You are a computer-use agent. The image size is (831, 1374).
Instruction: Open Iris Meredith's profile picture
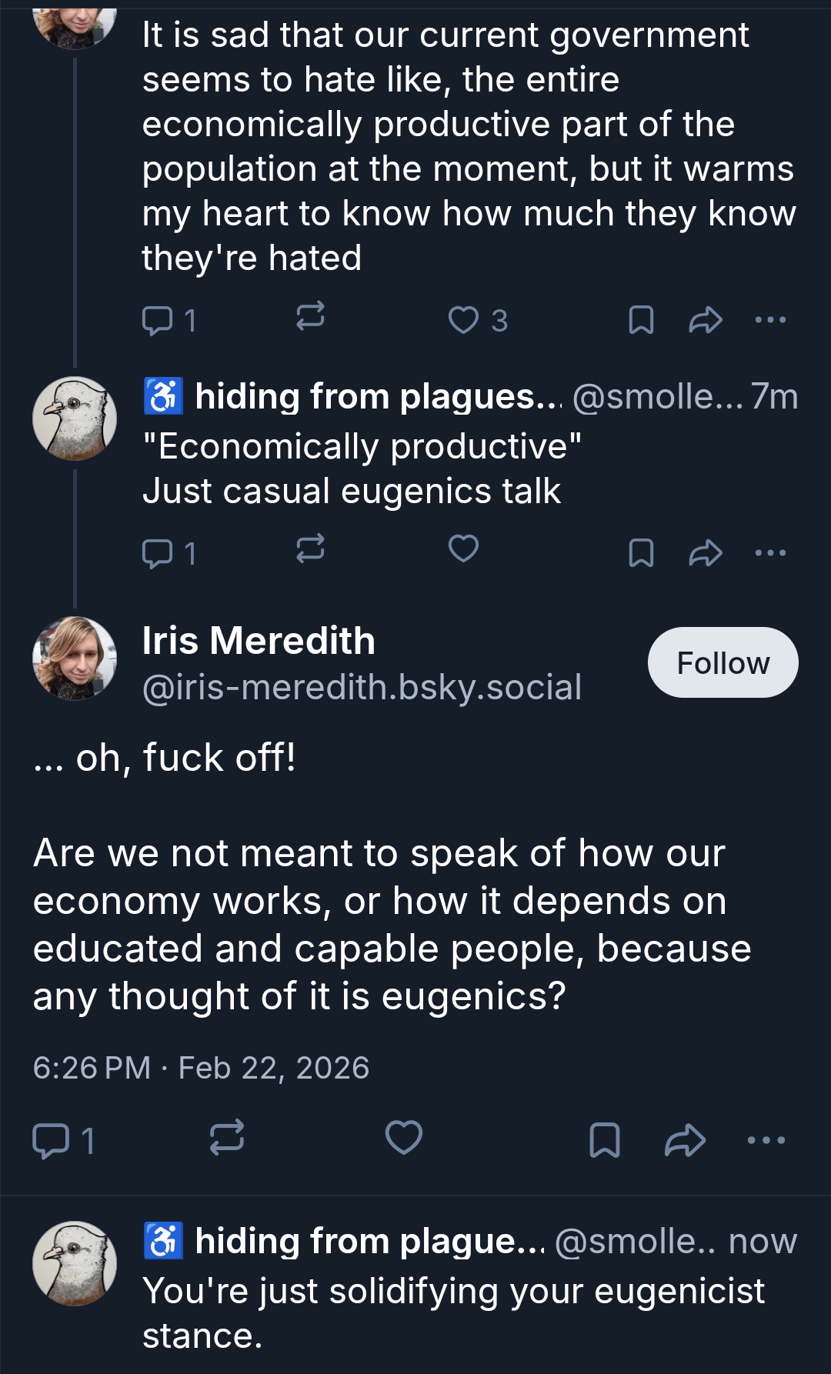pyautogui.click(x=75, y=659)
